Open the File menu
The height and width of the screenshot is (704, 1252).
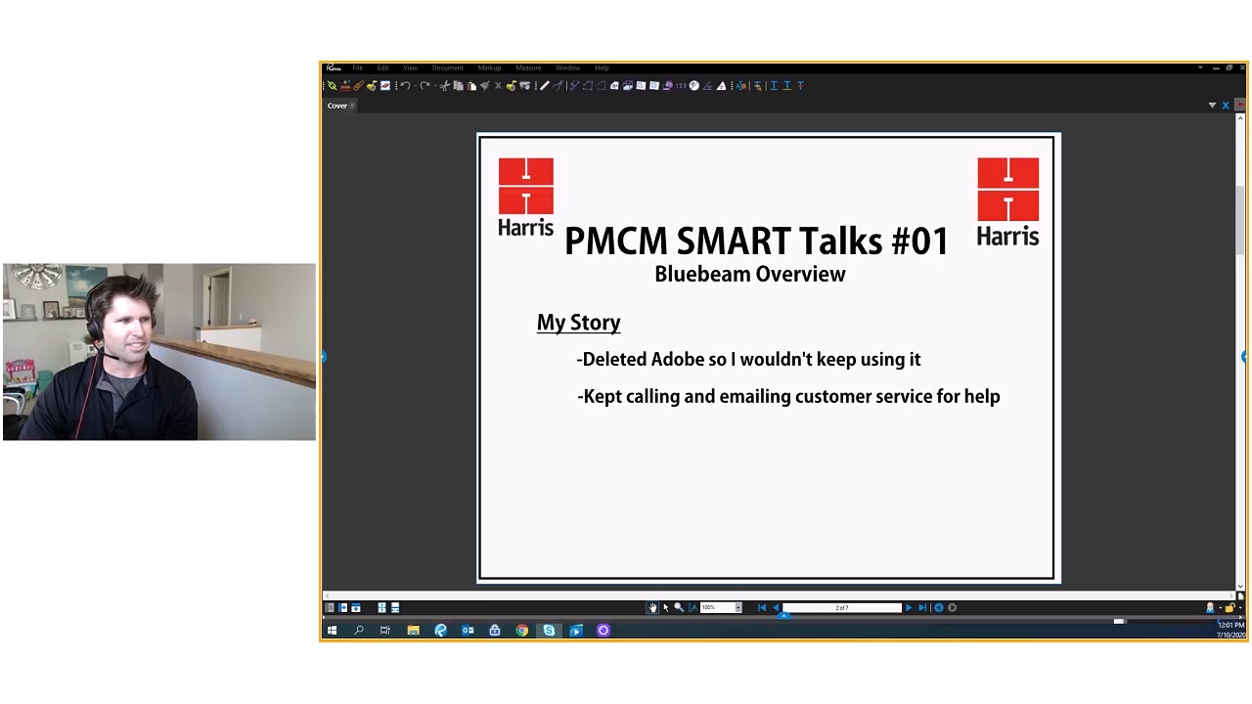(x=358, y=67)
